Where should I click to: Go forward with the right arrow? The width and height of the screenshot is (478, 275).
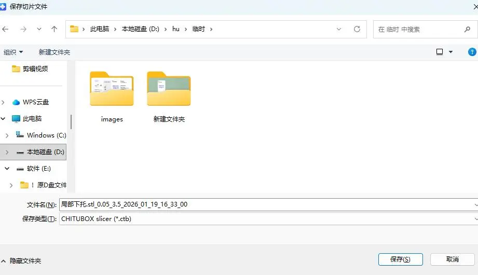tap(23, 29)
